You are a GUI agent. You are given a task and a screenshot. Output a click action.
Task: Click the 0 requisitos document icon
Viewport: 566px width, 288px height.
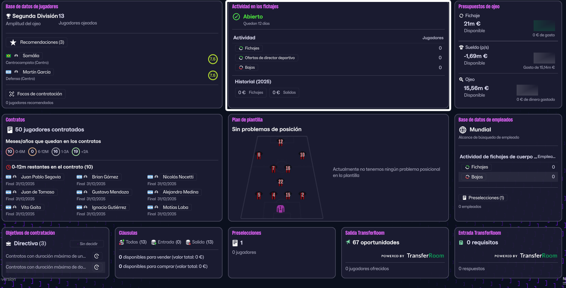pyautogui.click(x=461, y=243)
